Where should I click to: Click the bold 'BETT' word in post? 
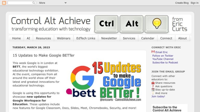[16, 67]
